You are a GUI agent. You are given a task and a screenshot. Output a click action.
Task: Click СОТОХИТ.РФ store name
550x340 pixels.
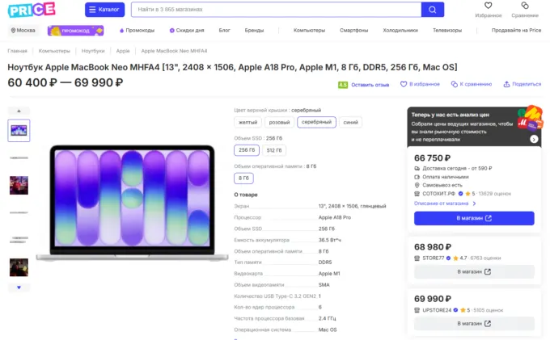coord(438,194)
